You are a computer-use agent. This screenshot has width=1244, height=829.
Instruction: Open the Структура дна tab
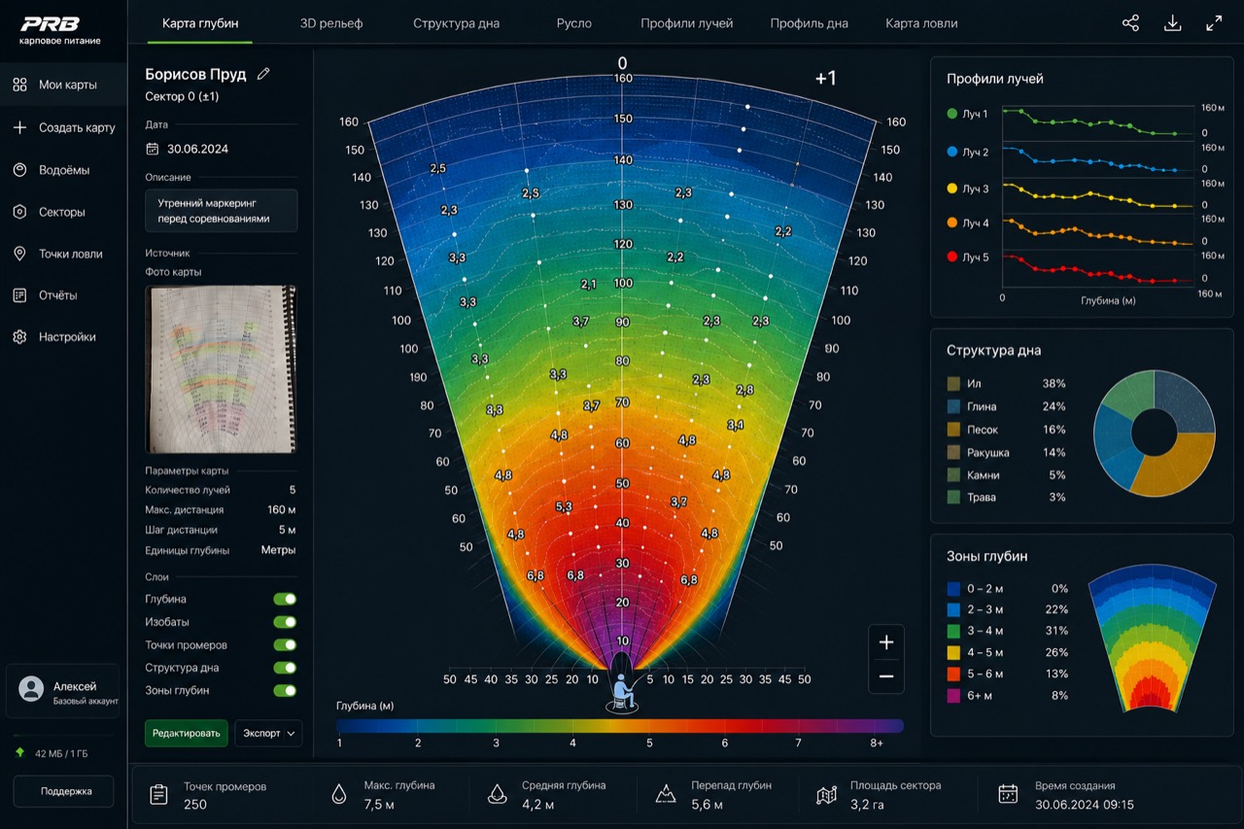[456, 23]
